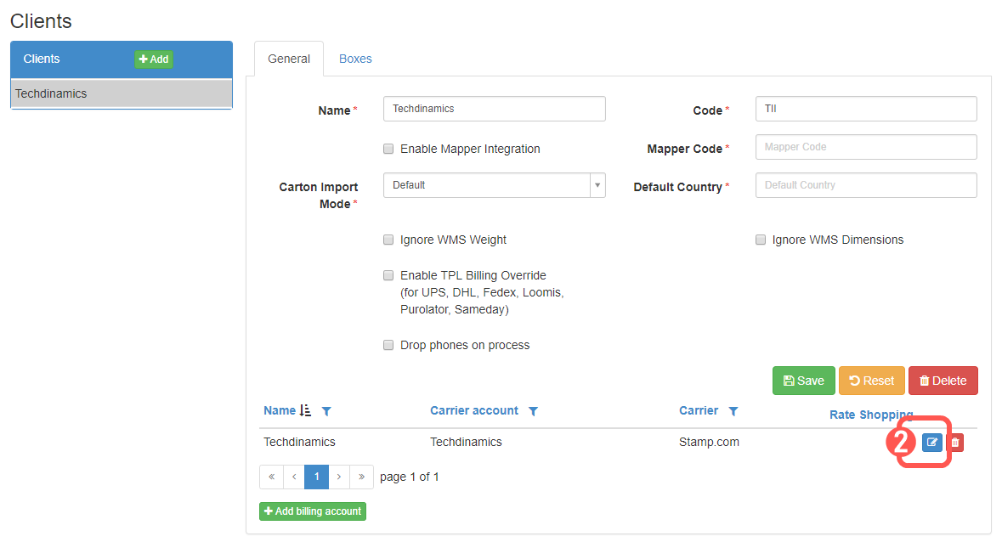The height and width of the screenshot is (542, 1002).
Task: Check Drop phones on process
Action: (388, 345)
